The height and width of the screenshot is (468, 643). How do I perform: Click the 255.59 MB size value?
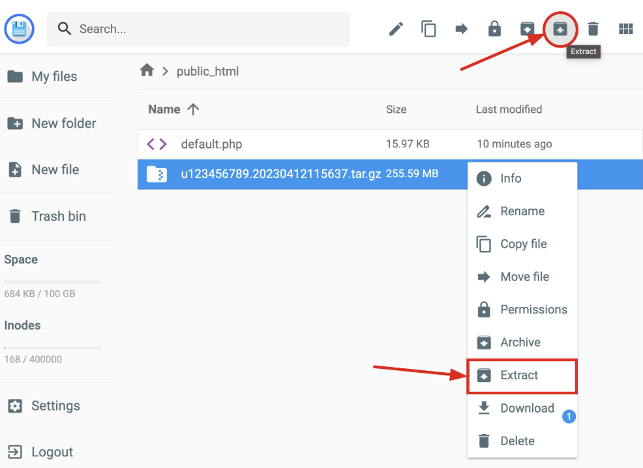[x=411, y=174]
